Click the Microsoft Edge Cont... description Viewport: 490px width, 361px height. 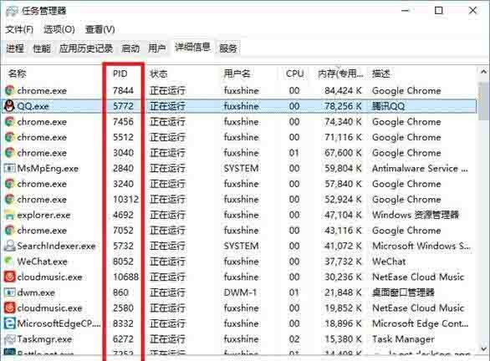[x=420, y=323]
